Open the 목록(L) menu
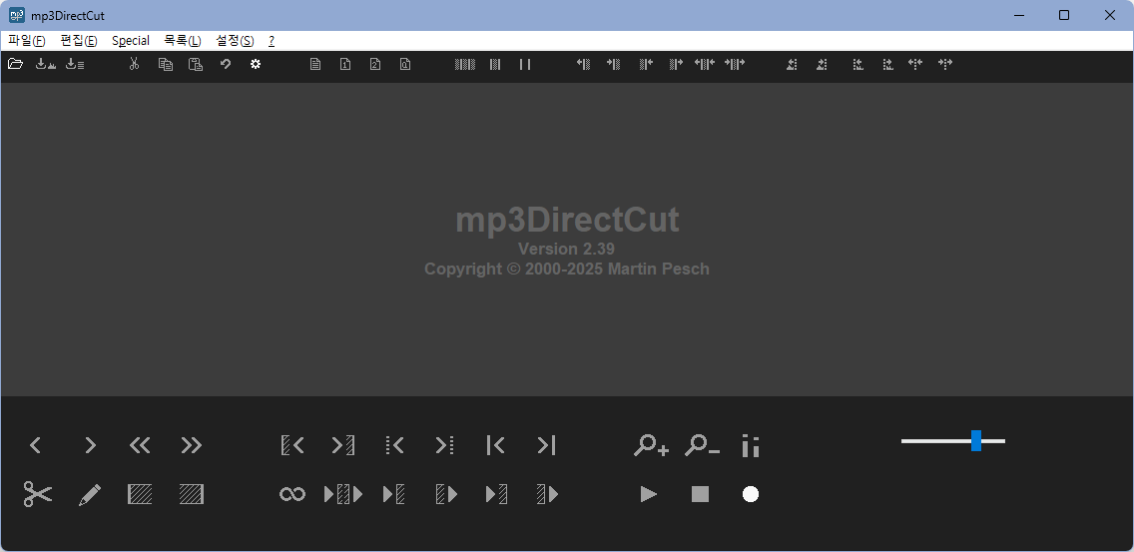The image size is (1134, 552). point(183,41)
